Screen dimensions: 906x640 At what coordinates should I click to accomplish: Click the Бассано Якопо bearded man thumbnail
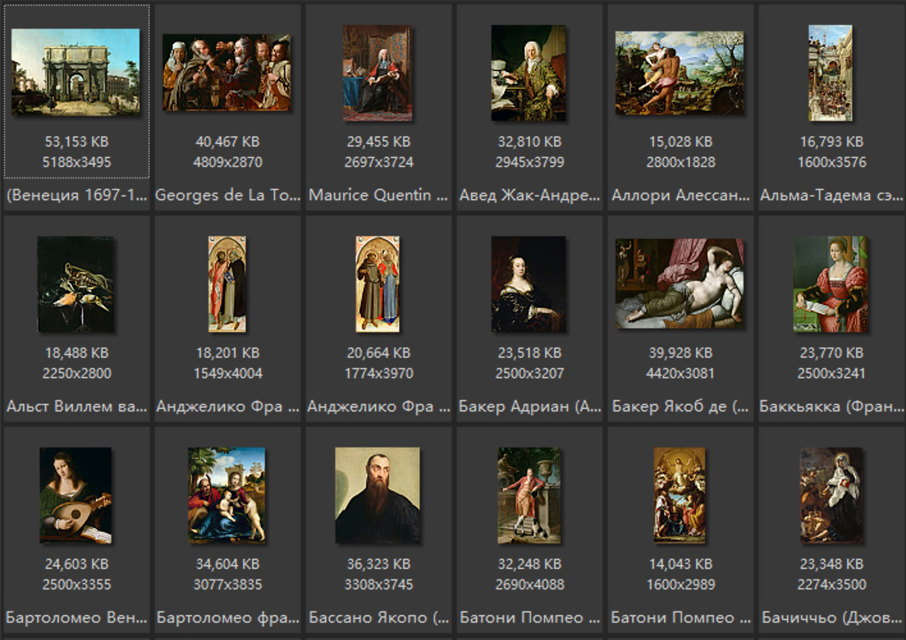(x=377, y=495)
